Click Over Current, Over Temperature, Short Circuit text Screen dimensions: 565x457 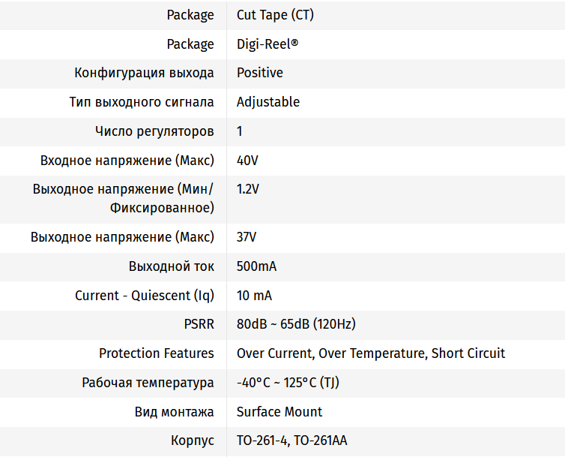370,353
